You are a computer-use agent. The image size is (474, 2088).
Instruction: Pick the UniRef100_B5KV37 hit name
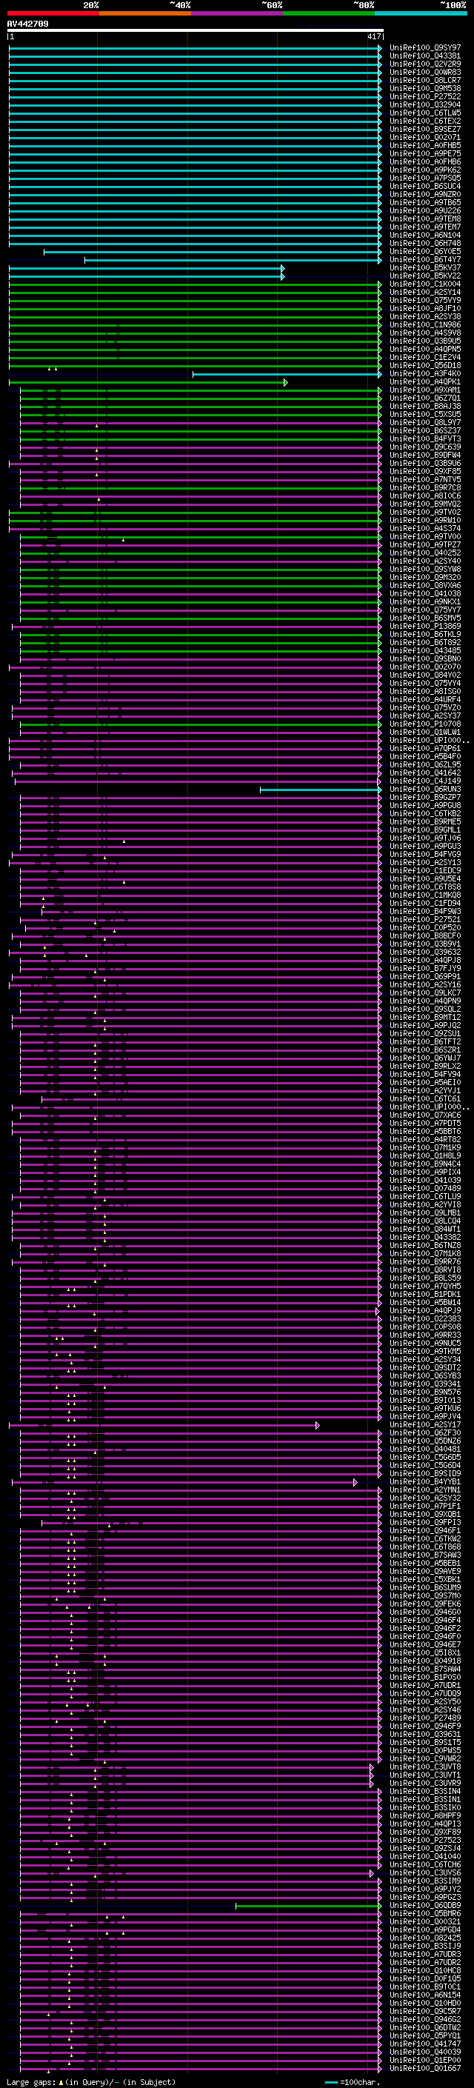pos(424,267)
